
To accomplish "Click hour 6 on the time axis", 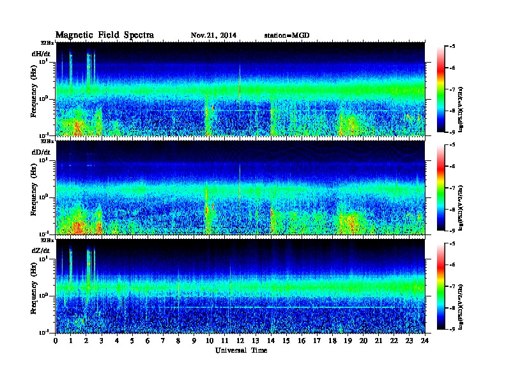I will pyautogui.click(x=148, y=341).
